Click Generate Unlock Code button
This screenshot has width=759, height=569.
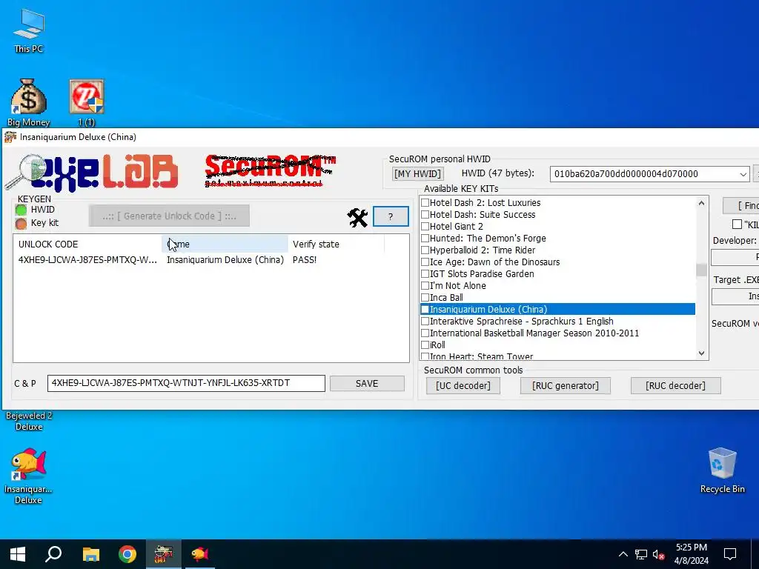point(169,216)
